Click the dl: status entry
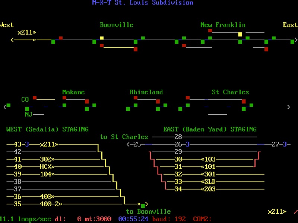This screenshot has width=298, height=223. click(60, 219)
